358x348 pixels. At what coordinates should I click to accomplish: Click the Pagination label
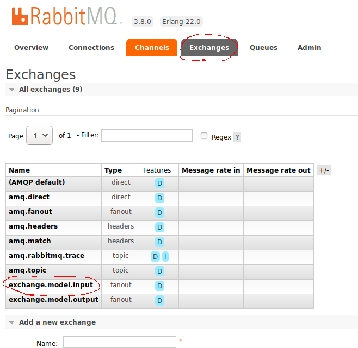click(x=22, y=110)
